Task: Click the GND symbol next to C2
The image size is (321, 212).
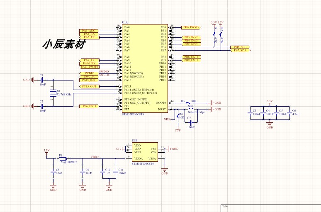Action: pos(29,106)
